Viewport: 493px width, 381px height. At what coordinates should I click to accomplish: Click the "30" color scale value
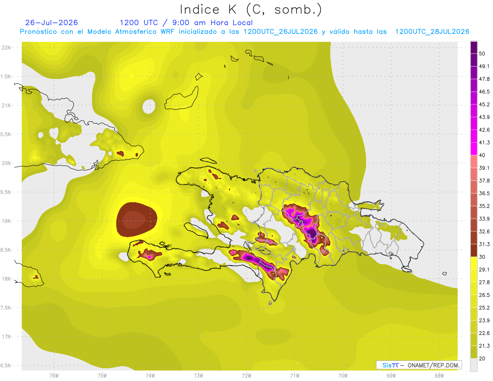pyautogui.click(x=483, y=257)
